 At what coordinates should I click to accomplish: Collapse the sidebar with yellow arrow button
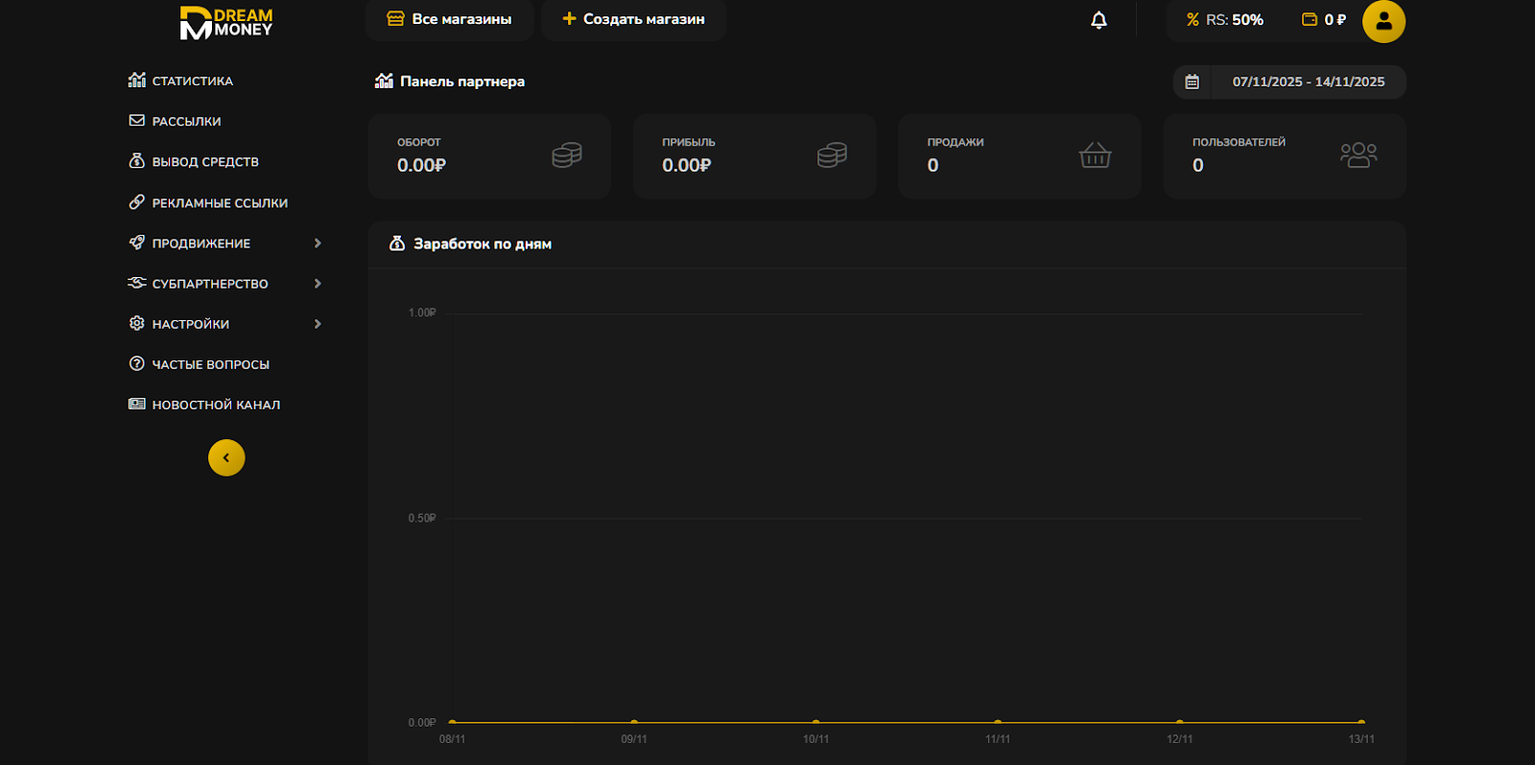tap(226, 458)
